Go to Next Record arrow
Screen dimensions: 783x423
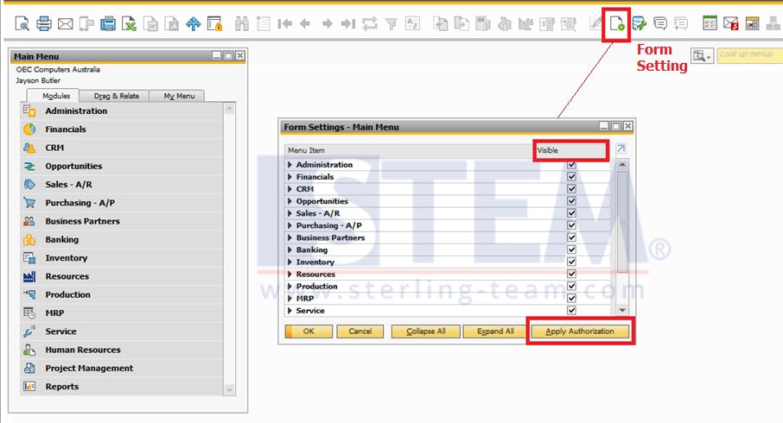coord(327,23)
